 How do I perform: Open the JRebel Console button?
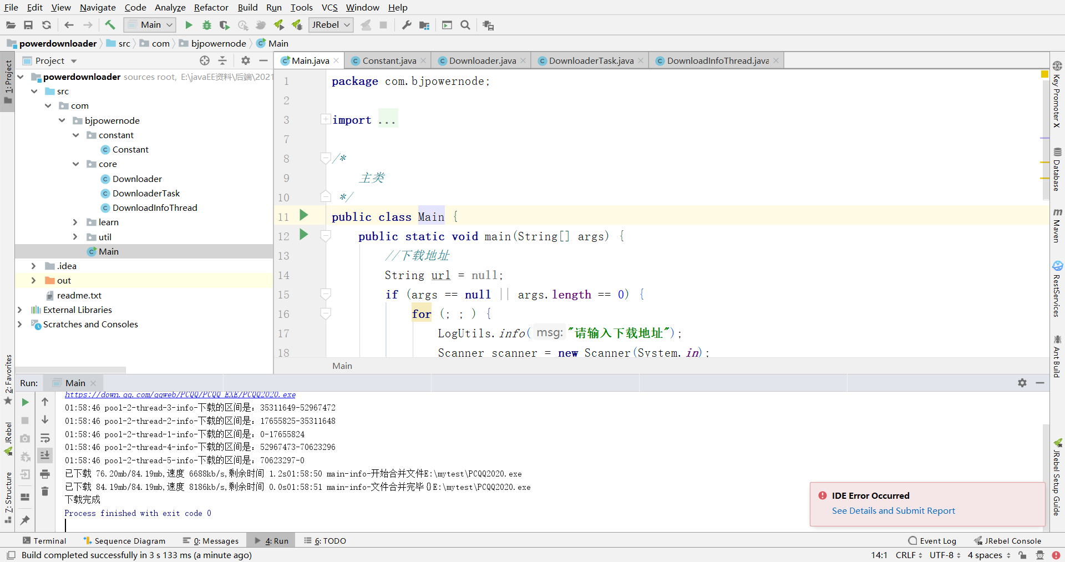1008,541
